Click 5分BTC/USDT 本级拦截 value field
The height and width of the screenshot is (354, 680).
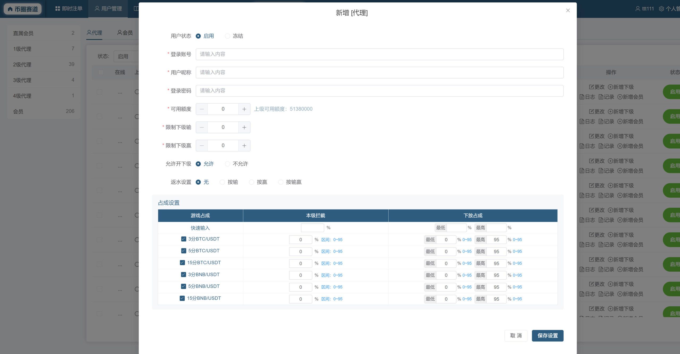click(300, 251)
